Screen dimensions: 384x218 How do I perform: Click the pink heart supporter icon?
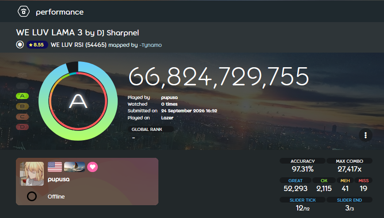coord(92,167)
